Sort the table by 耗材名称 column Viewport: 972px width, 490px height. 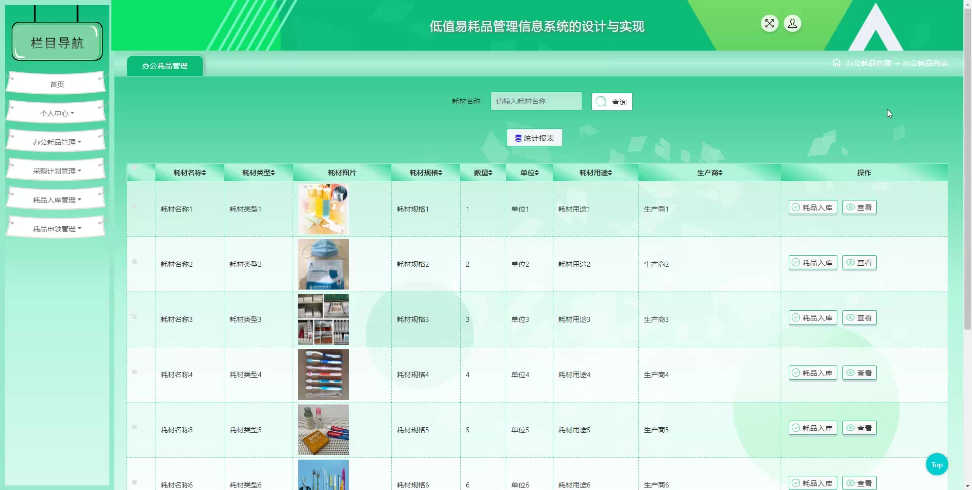point(190,173)
